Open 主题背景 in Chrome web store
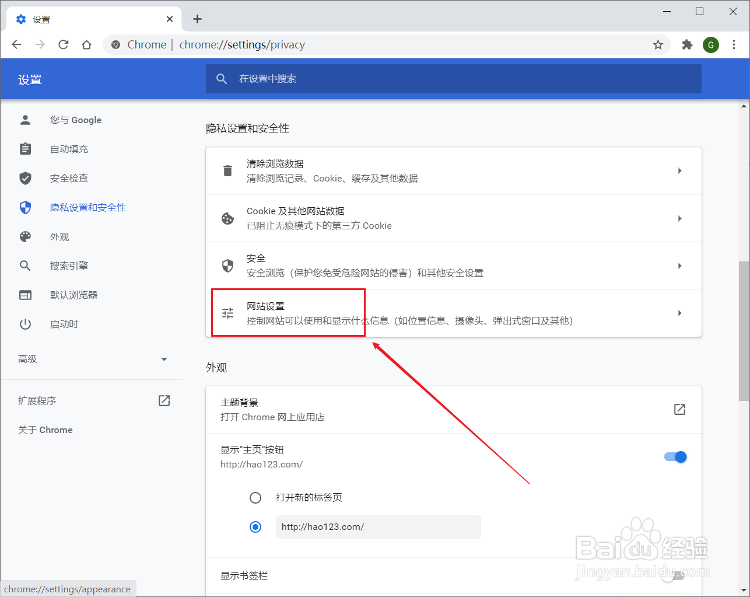Image resolution: width=750 pixels, height=597 pixels. [x=679, y=409]
